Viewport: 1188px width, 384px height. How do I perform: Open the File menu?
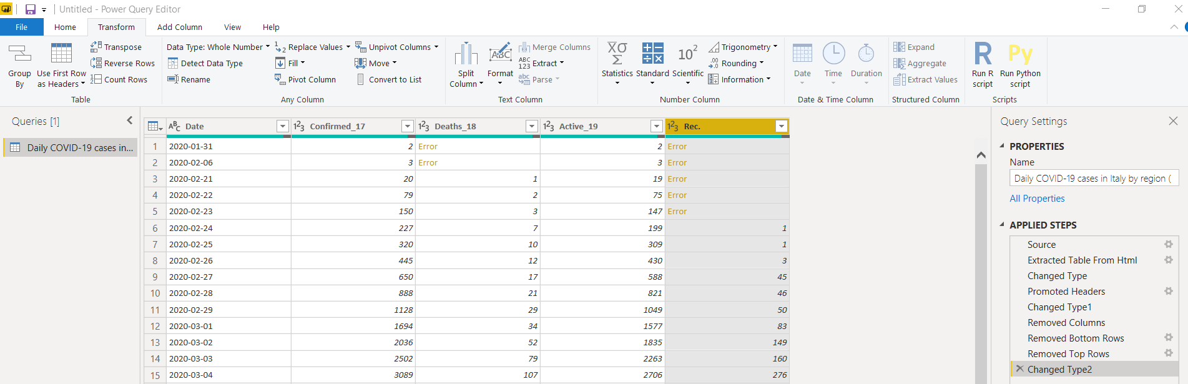tap(21, 27)
